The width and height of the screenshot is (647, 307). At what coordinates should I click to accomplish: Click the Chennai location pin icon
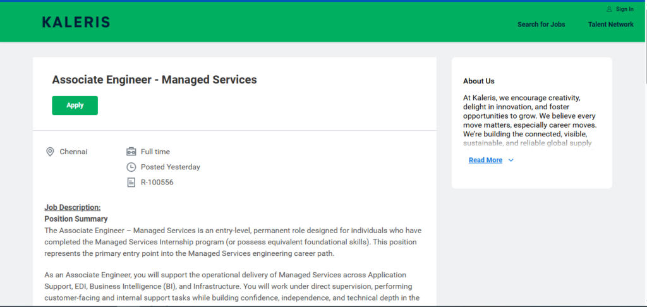click(50, 152)
